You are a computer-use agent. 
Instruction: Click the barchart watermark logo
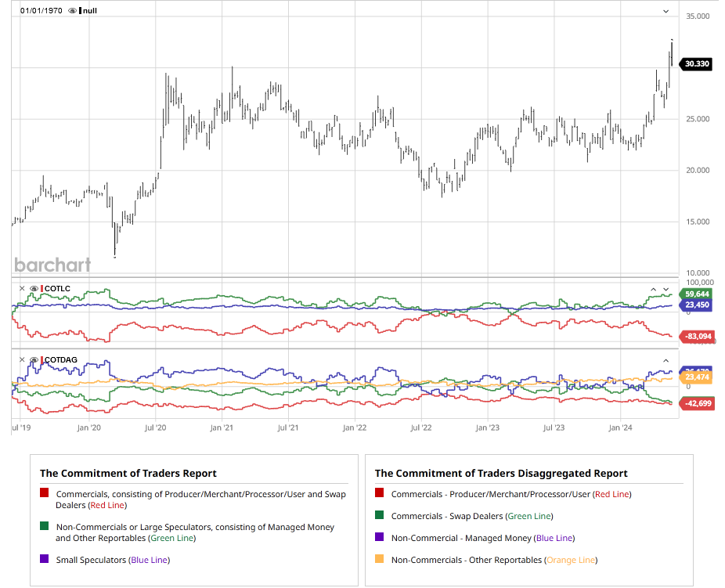[x=52, y=265]
